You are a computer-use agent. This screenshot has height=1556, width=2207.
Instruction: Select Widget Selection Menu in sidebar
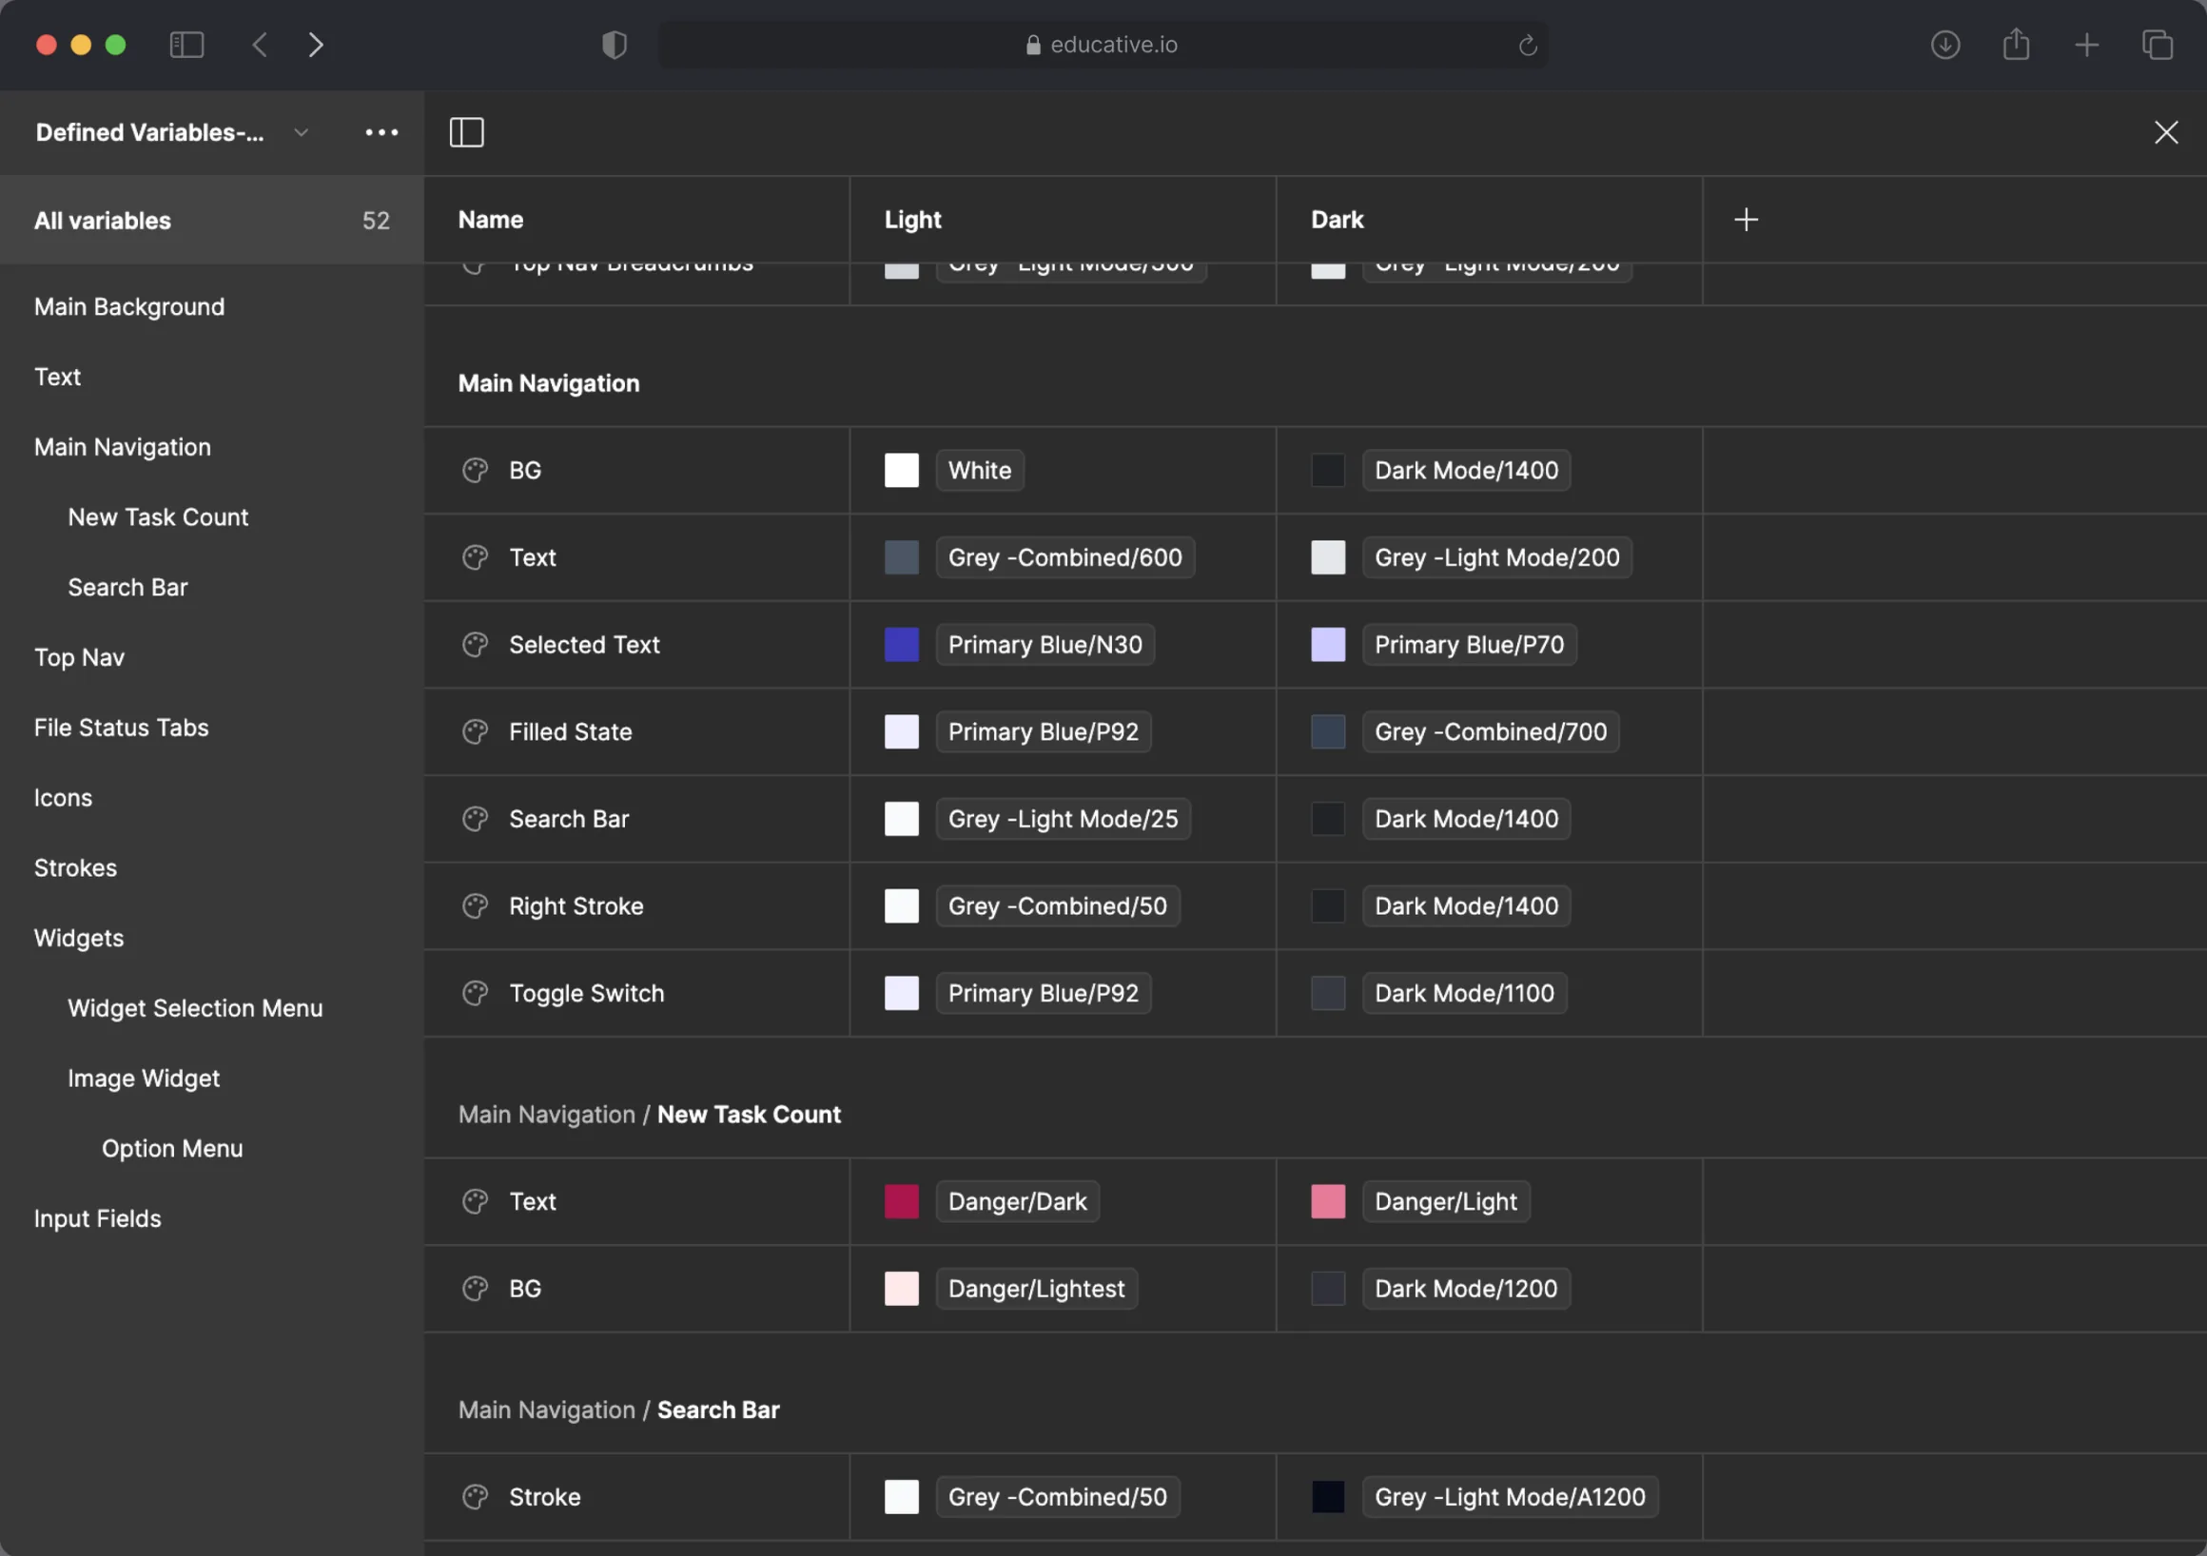coord(195,1009)
